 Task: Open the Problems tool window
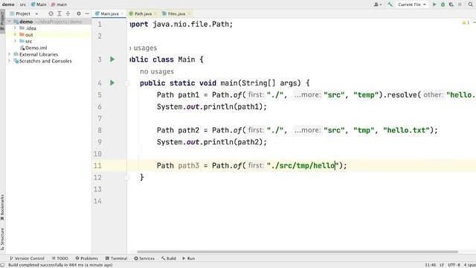click(87, 258)
